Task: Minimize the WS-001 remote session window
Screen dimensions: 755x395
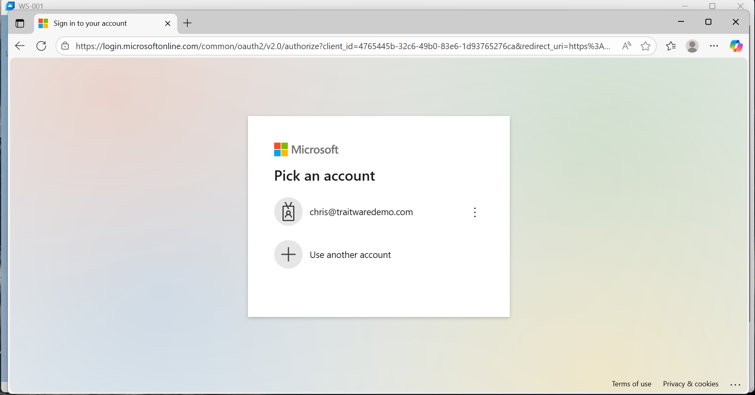Action: (685, 6)
